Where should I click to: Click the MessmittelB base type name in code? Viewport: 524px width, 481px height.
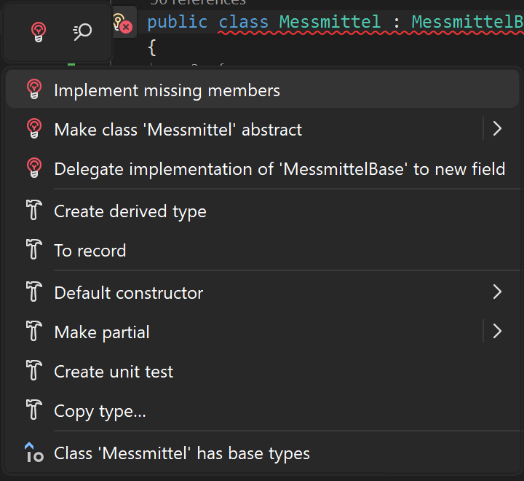[x=467, y=21]
